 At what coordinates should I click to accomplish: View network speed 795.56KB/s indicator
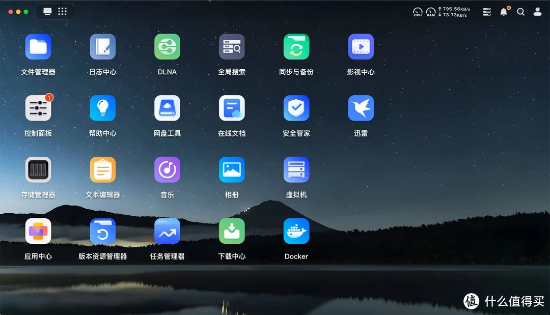click(454, 9)
